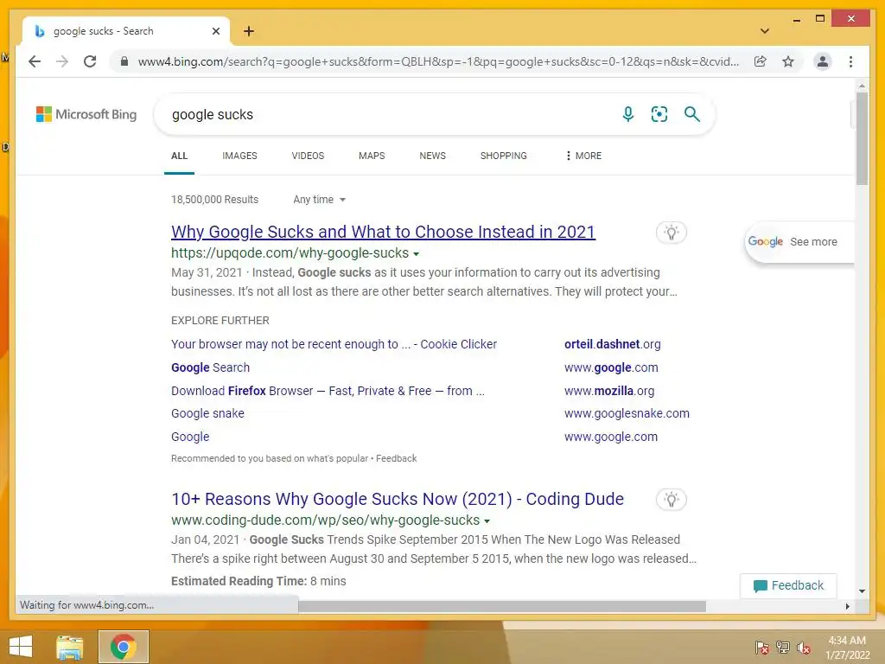Viewport: 885px width, 664px height.
Task: Click the share page icon in address bar
Action: [761, 61]
